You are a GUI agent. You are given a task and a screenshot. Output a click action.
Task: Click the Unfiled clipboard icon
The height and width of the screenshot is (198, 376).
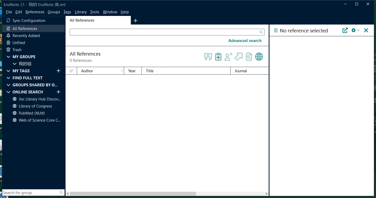(x=8, y=43)
